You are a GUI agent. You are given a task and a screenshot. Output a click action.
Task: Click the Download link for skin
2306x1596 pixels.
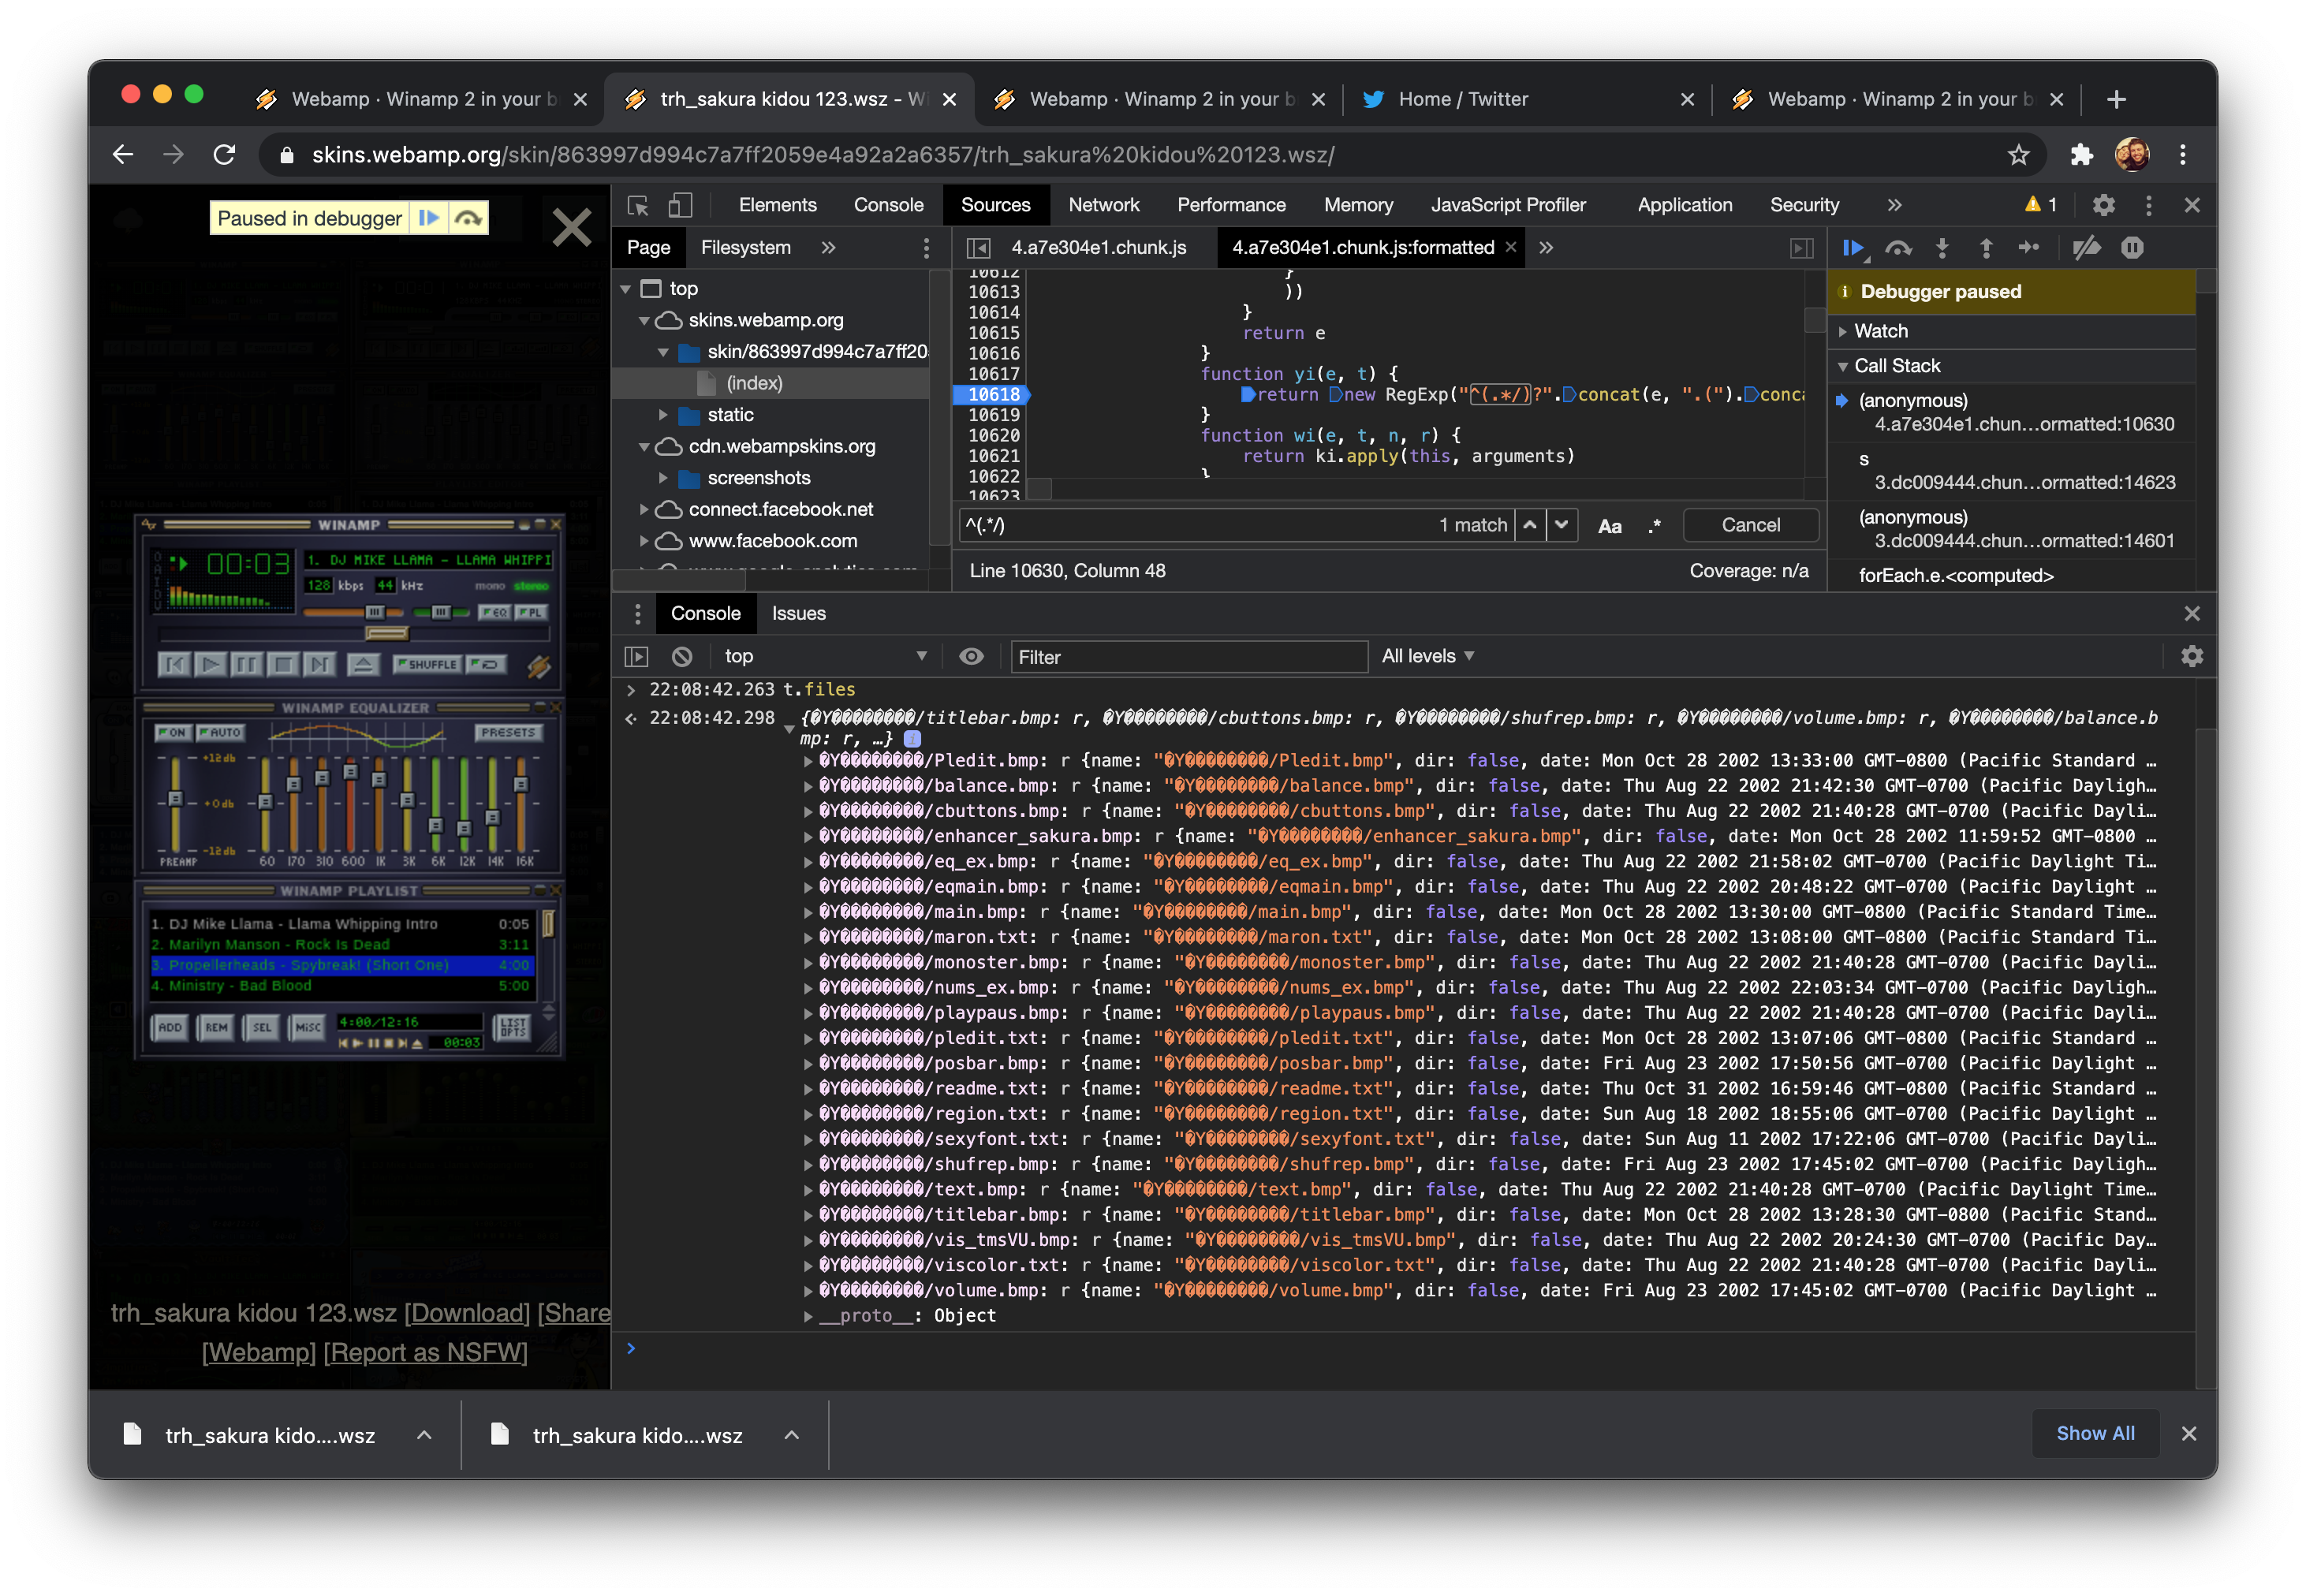(x=467, y=1313)
